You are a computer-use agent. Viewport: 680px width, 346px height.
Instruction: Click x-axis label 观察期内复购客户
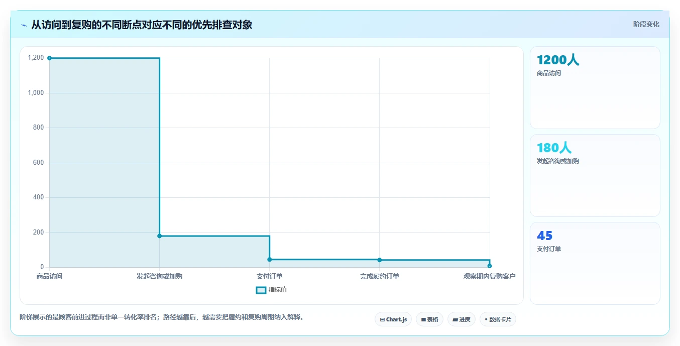pos(489,276)
